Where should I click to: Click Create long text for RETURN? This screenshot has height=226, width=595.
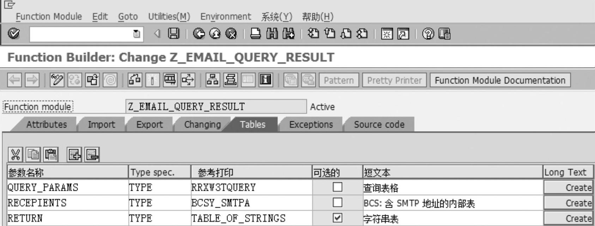coord(568,219)
